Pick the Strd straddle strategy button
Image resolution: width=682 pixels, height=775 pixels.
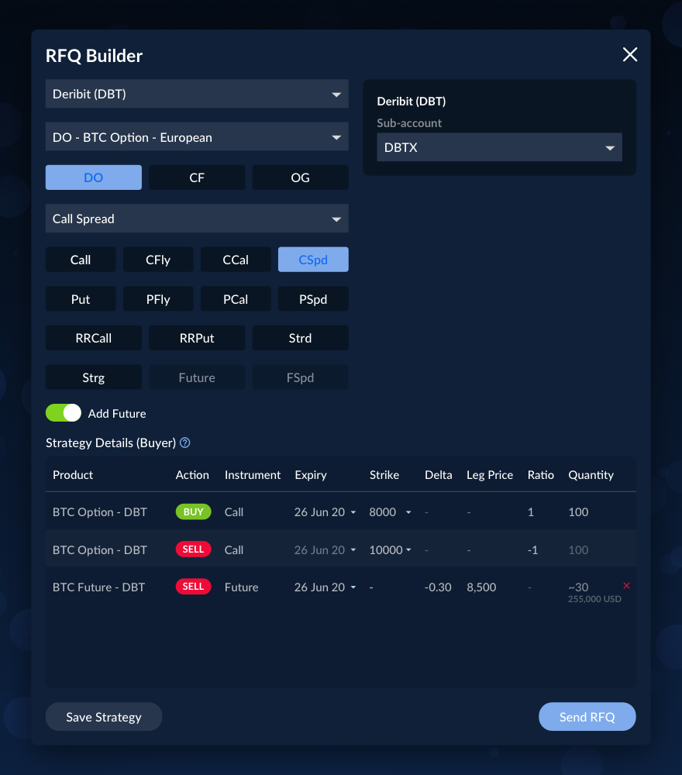pos(300,338)
